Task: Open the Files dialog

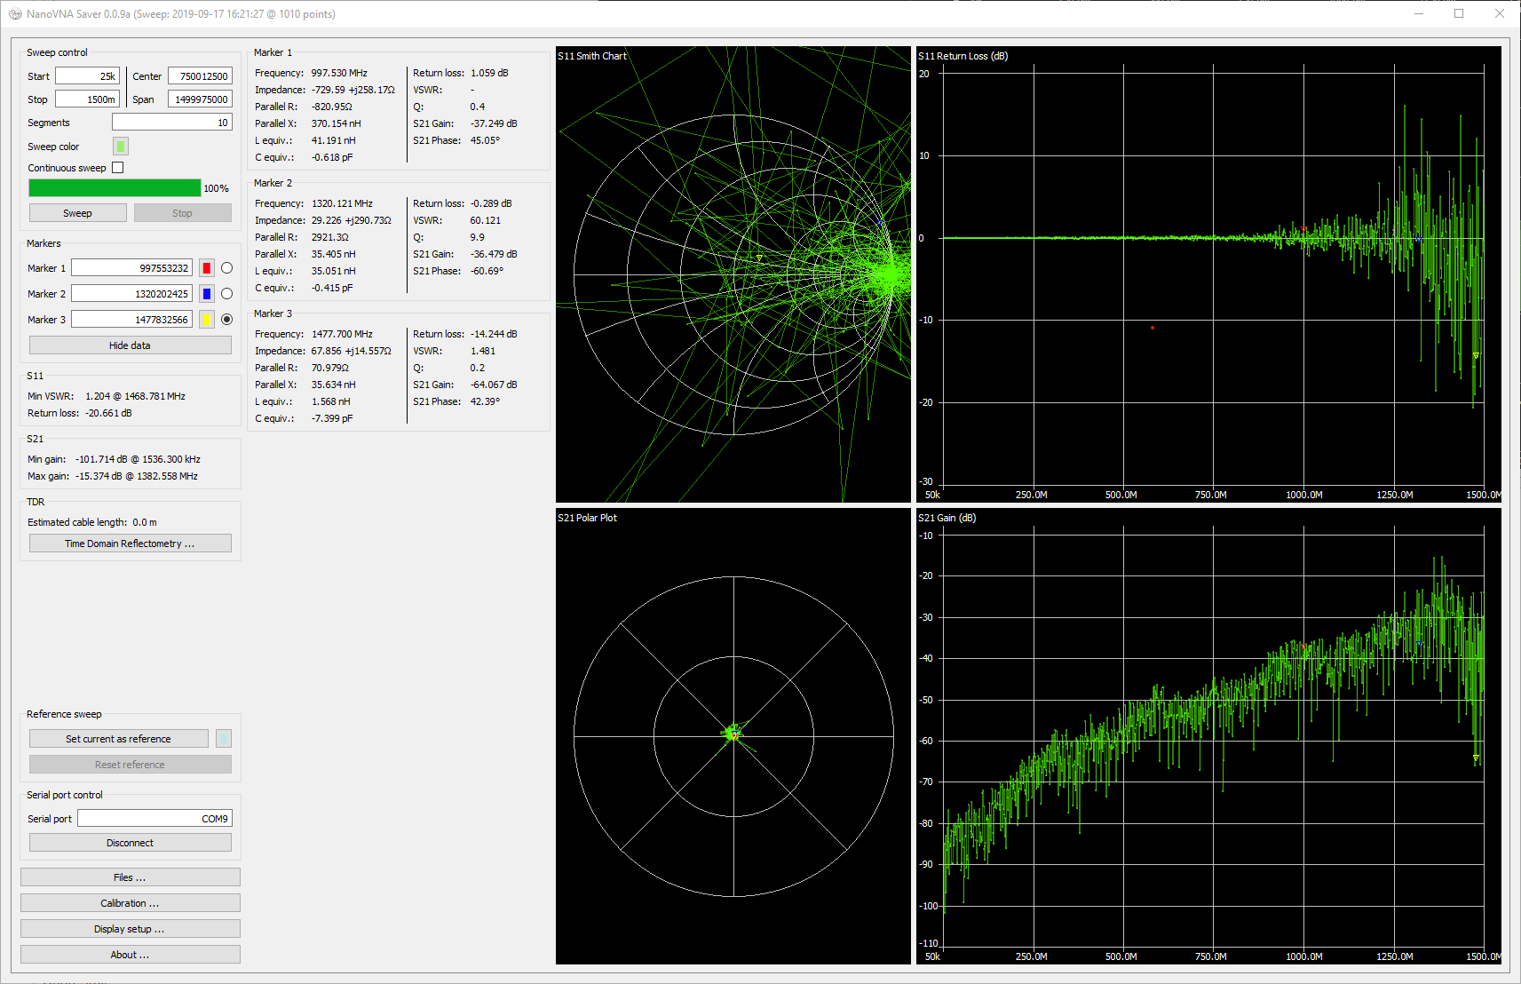Action: pos(130,877)
